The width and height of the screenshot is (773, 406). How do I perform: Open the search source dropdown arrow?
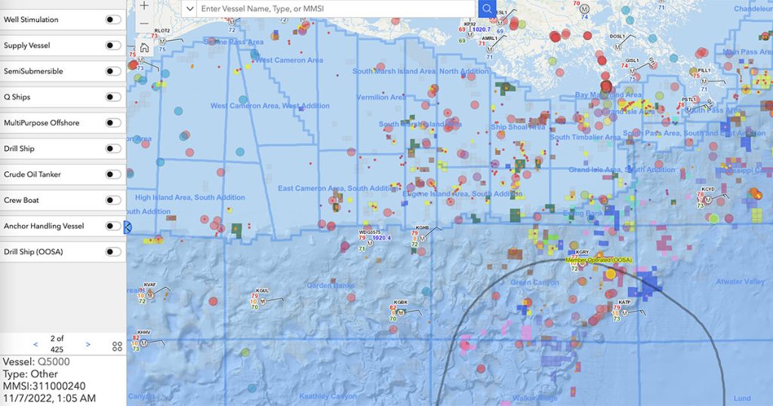click(x=189, y=8)
